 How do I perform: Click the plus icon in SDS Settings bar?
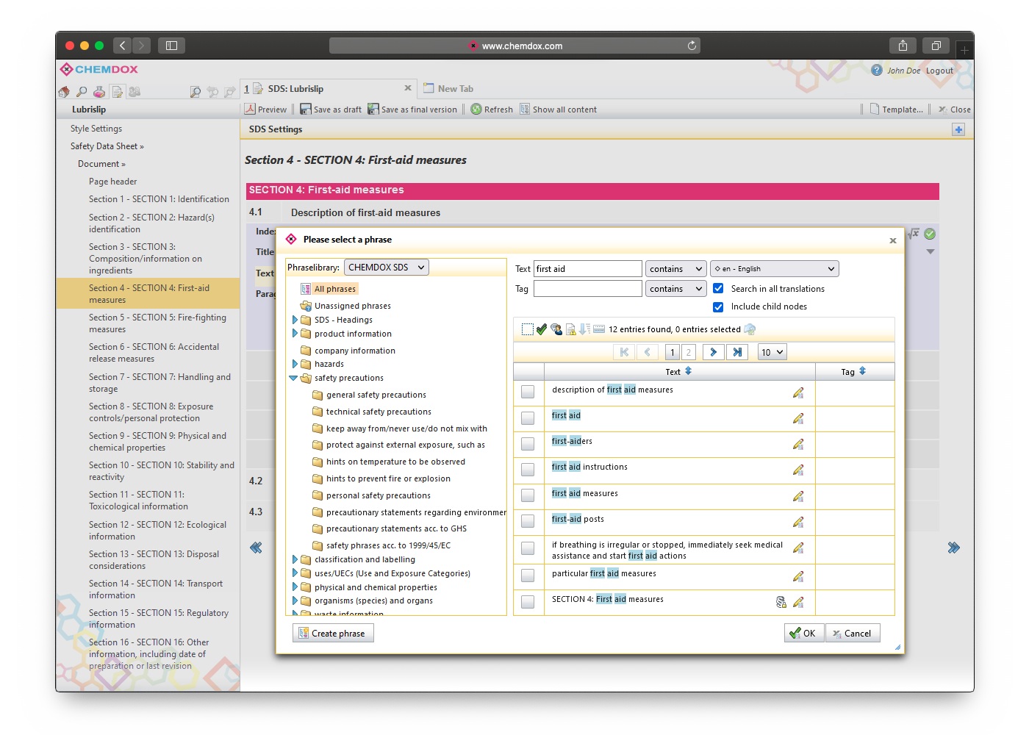[x=958, y=129]
